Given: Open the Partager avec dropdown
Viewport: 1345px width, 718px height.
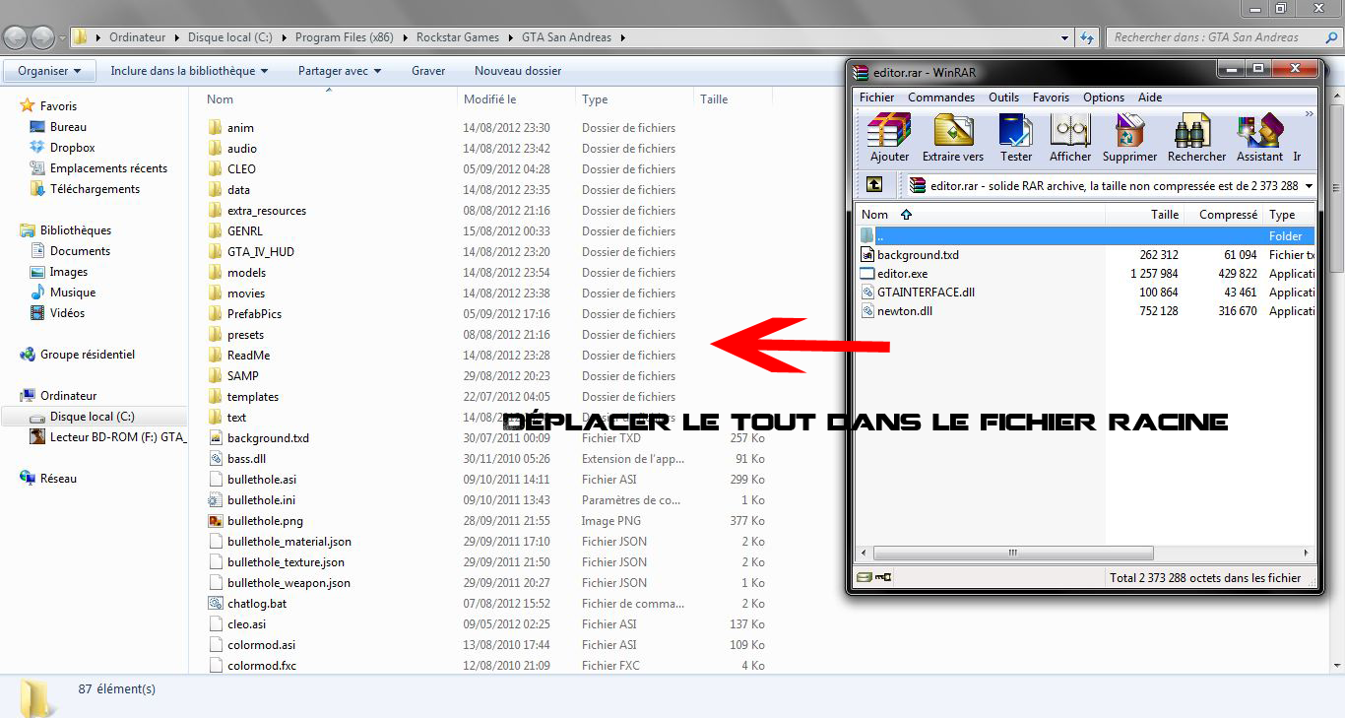Looking at the screenshot, I should 340,71.
